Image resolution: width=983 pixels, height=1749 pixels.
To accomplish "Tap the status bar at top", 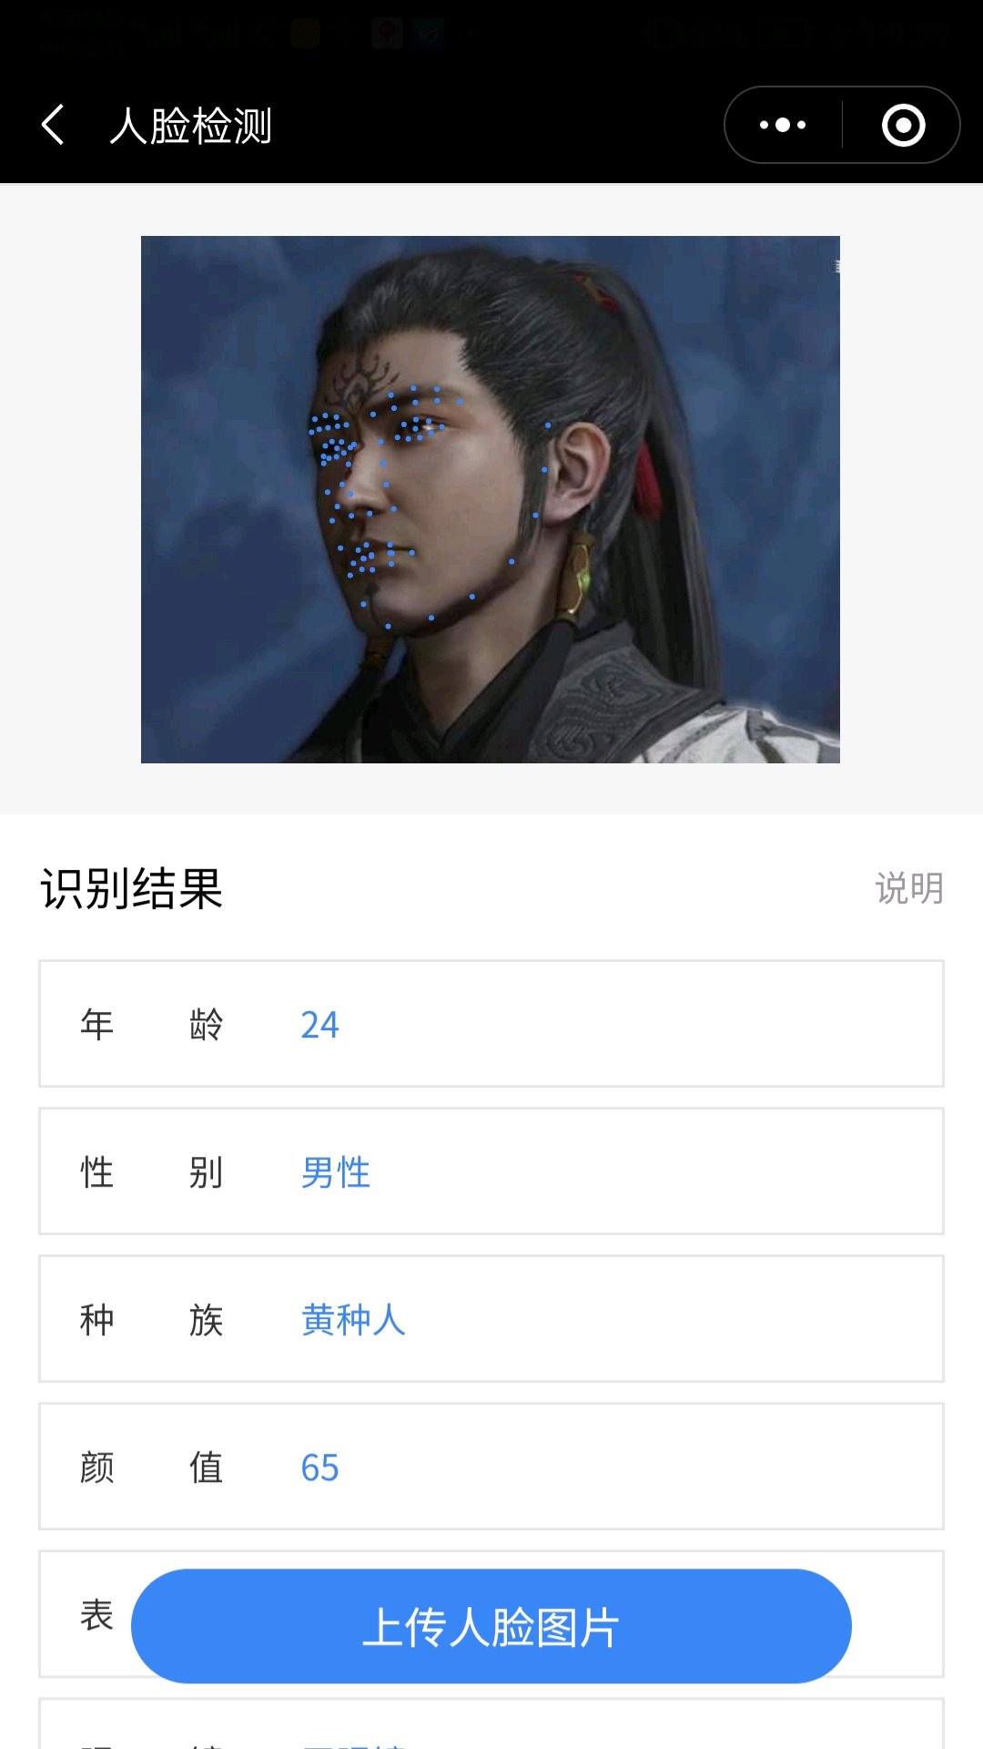I will click(x=491, y=35).
